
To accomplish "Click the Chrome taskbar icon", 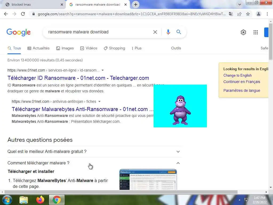I will click(57, 200).
